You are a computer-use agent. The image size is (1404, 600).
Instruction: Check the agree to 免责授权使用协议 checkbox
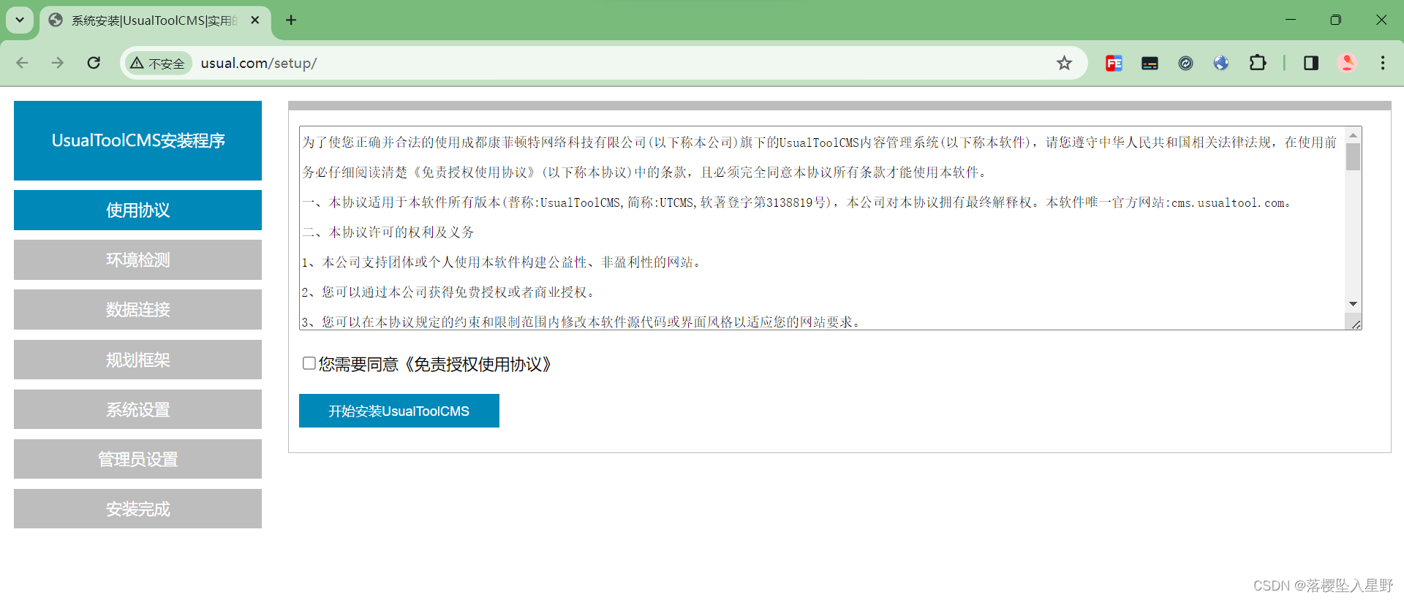(x=309, y=363)
